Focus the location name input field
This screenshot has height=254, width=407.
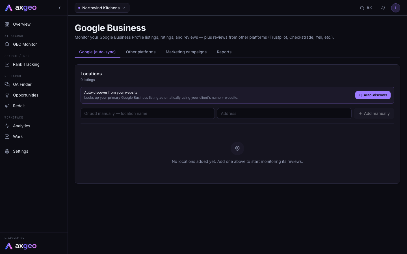point(148,113)
